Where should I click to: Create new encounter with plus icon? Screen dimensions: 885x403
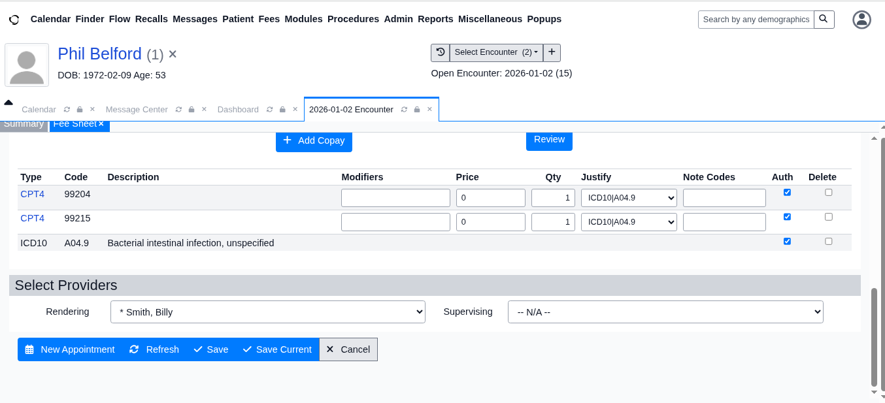pos(552,52)
